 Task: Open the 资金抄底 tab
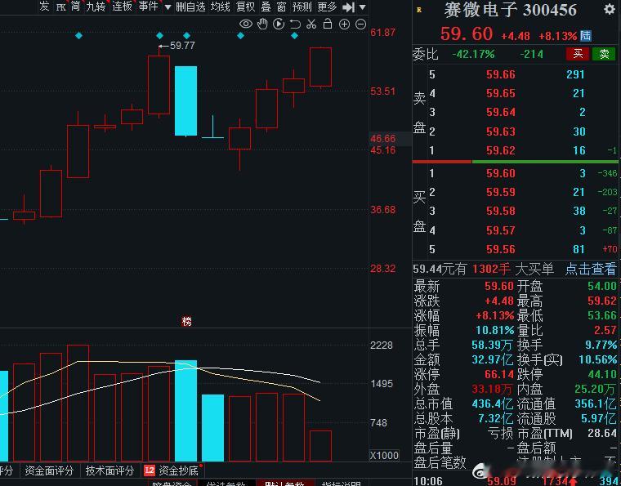pyautogui.click(x=178, y=470)
